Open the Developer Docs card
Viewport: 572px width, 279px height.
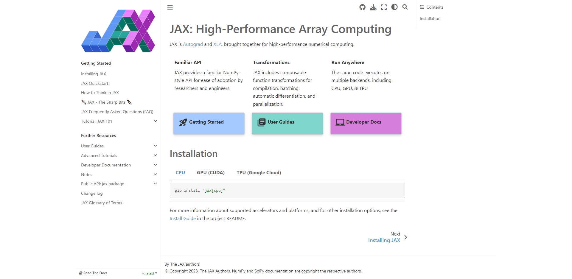(x=366, y=123)
